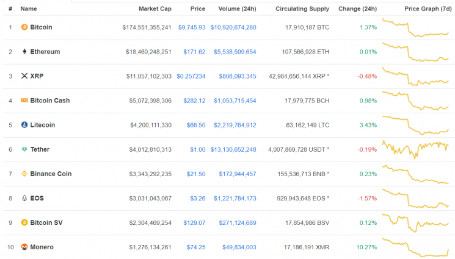
Task: Click Ethereum price $171.62
Action: pyautogui.click(x=194, y=52)
